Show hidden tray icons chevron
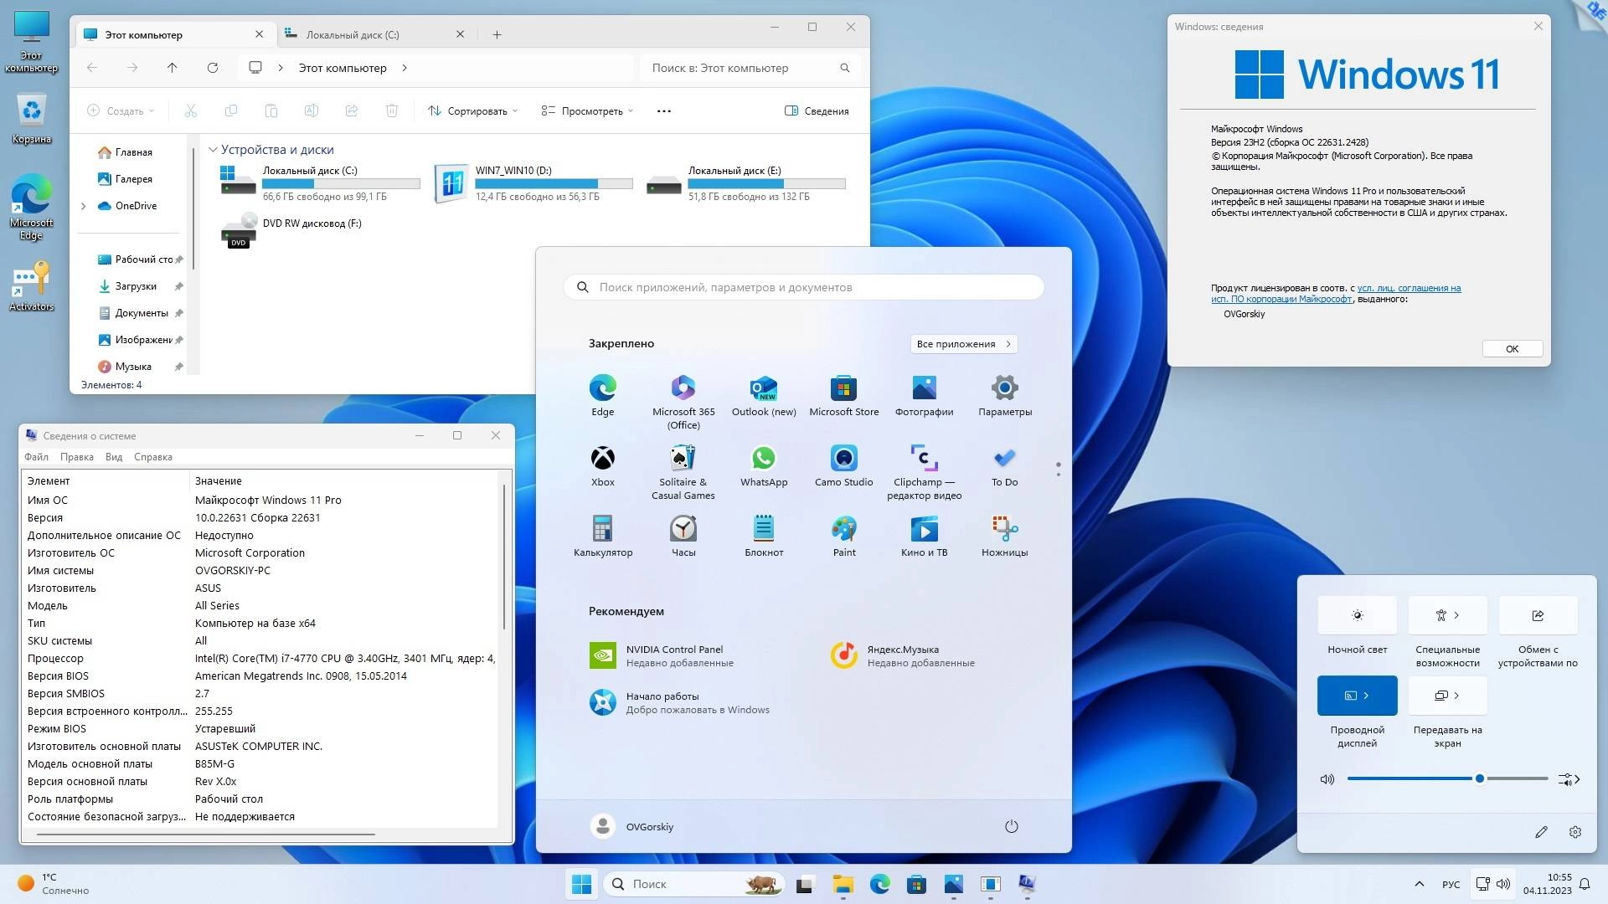1608x904 pixels. 1419,884
